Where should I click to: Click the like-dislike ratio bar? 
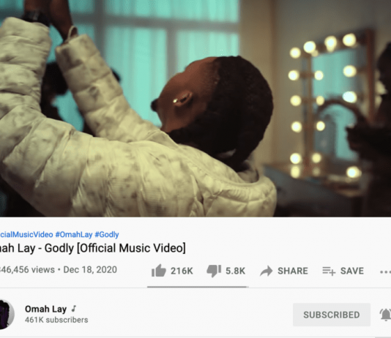198,287
